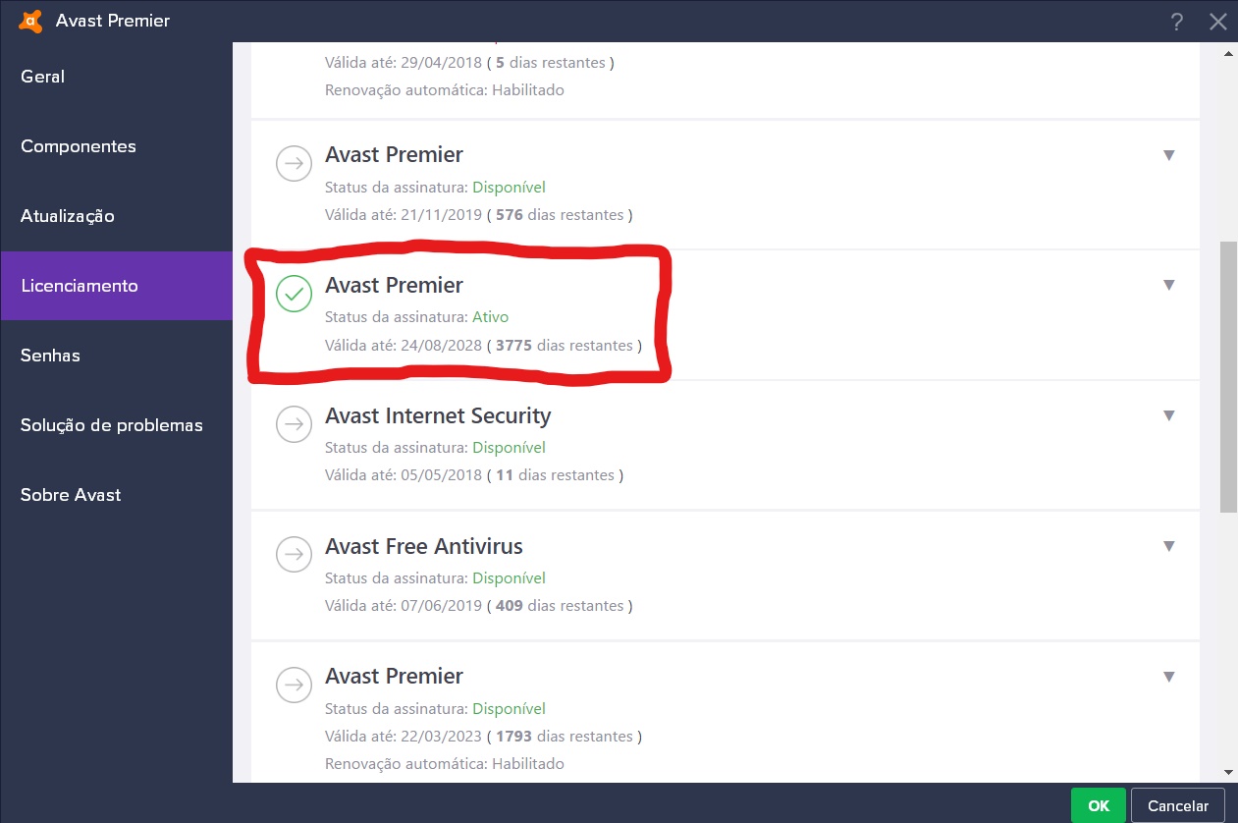Viewport: 1238px width, 823px height.
Task: Click arrow icon beside Avast Free Antivirus
Action: pyautogui.click(x=293, y=555)
